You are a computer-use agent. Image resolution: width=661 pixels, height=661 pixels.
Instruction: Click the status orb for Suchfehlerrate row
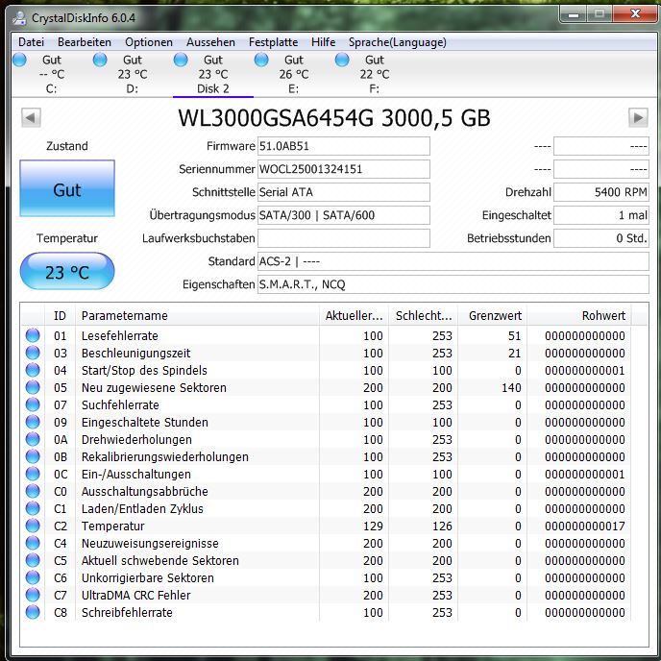point(33,404)
